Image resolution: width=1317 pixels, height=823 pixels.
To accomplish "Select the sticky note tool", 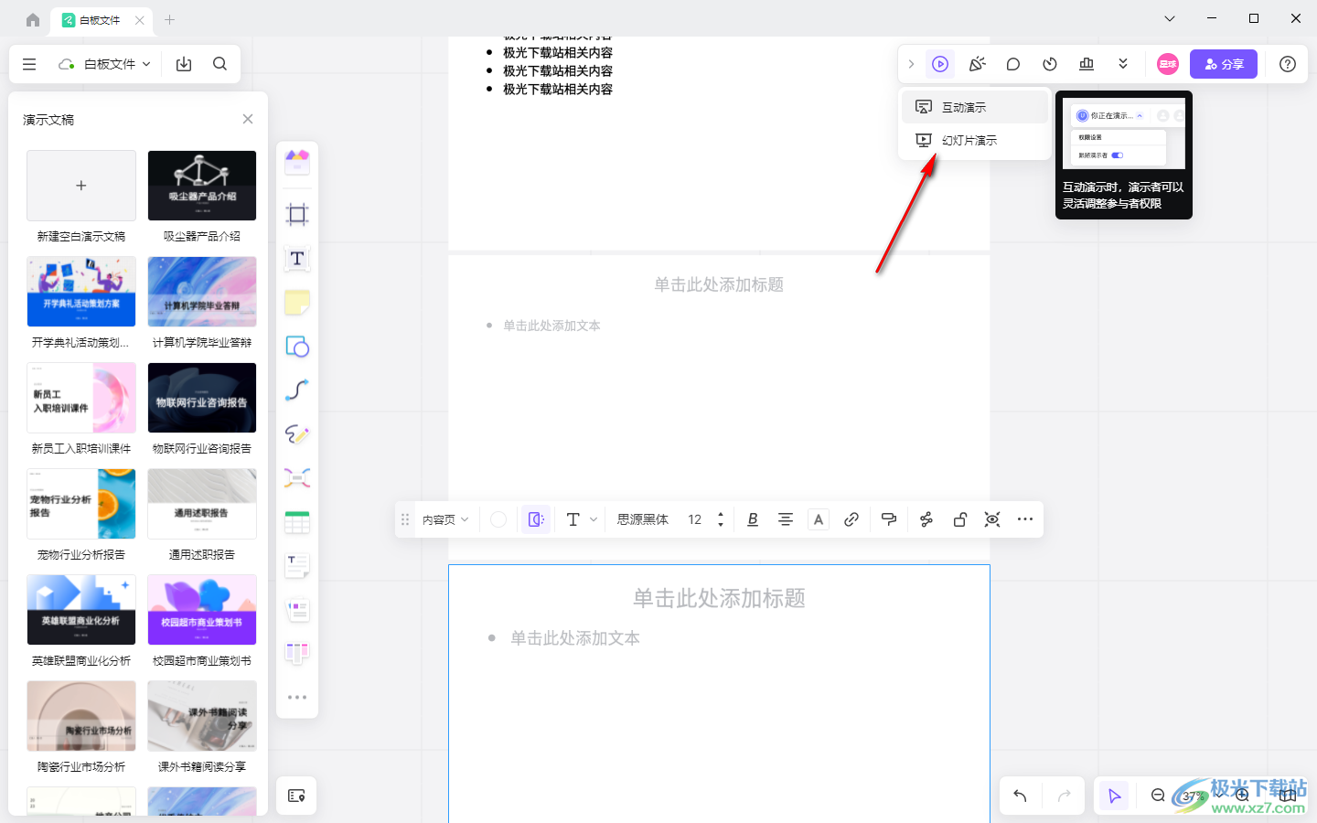I will [x=297, y=303].
